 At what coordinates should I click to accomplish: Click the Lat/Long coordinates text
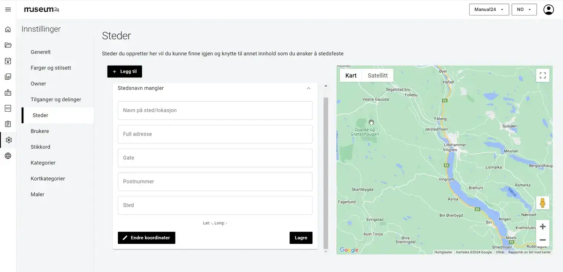215,223
